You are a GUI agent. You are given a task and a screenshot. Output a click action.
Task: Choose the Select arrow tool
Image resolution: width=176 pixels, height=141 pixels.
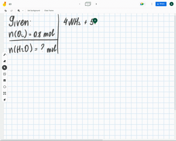click(4, 68)
